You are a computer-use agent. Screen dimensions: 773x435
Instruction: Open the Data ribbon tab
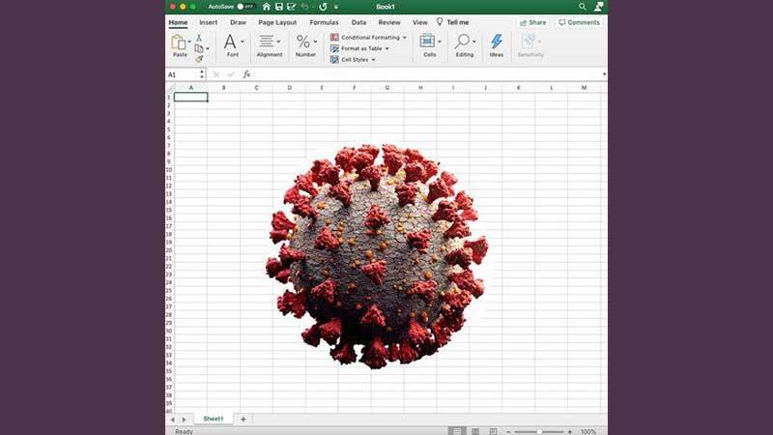tap(358, 22)
